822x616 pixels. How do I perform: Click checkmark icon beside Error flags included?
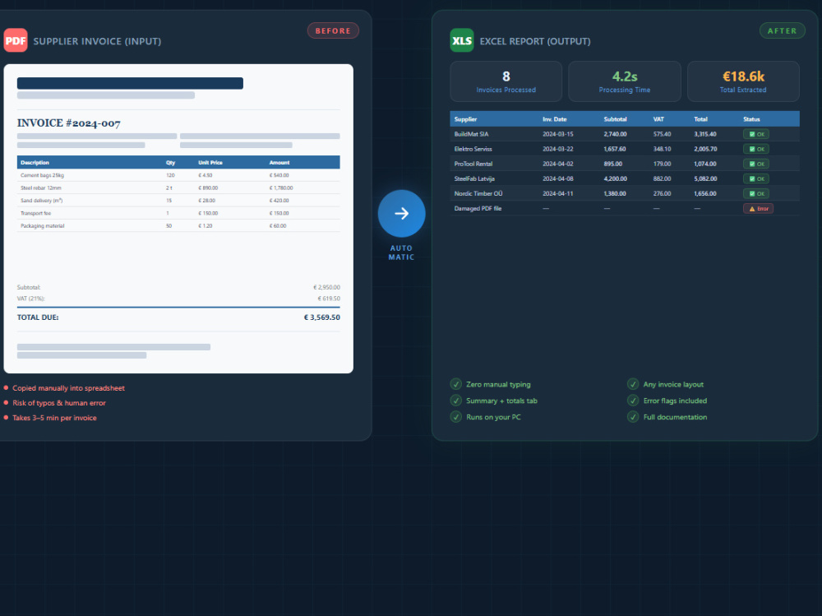click(633, 401)
